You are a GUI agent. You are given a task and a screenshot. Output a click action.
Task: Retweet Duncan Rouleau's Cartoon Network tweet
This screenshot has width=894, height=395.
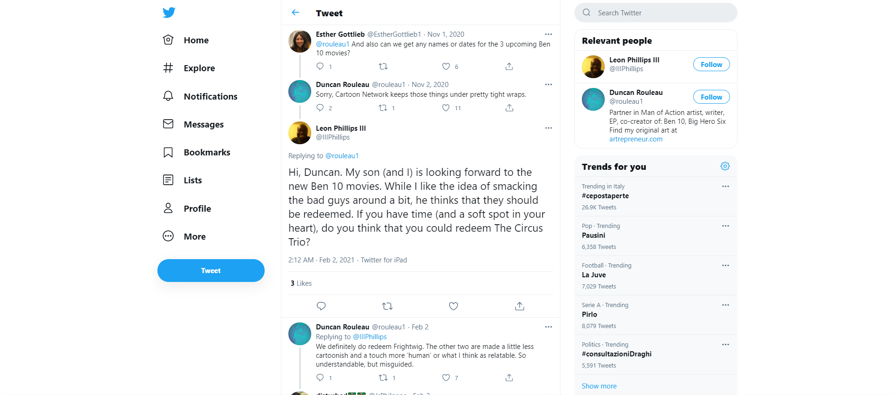383,108
